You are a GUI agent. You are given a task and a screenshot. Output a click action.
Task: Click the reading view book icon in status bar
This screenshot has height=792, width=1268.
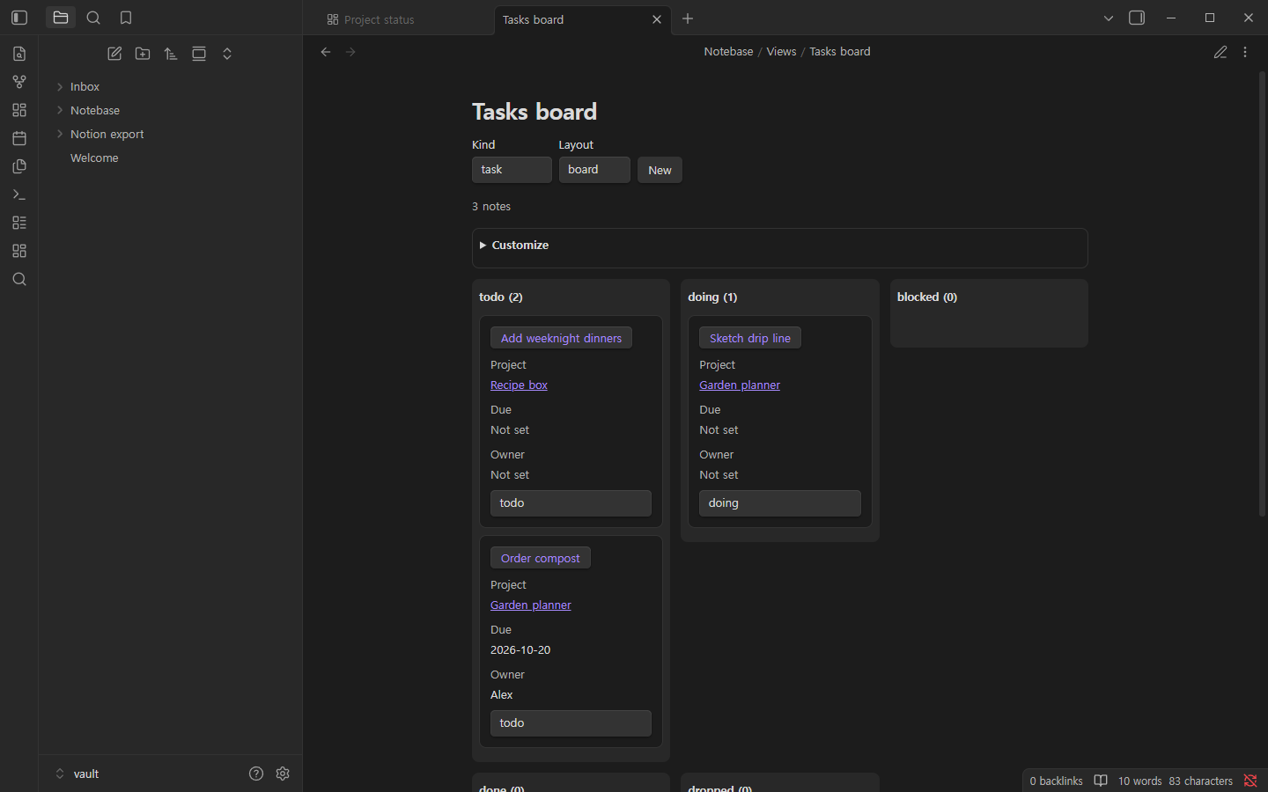(1101, 781)
